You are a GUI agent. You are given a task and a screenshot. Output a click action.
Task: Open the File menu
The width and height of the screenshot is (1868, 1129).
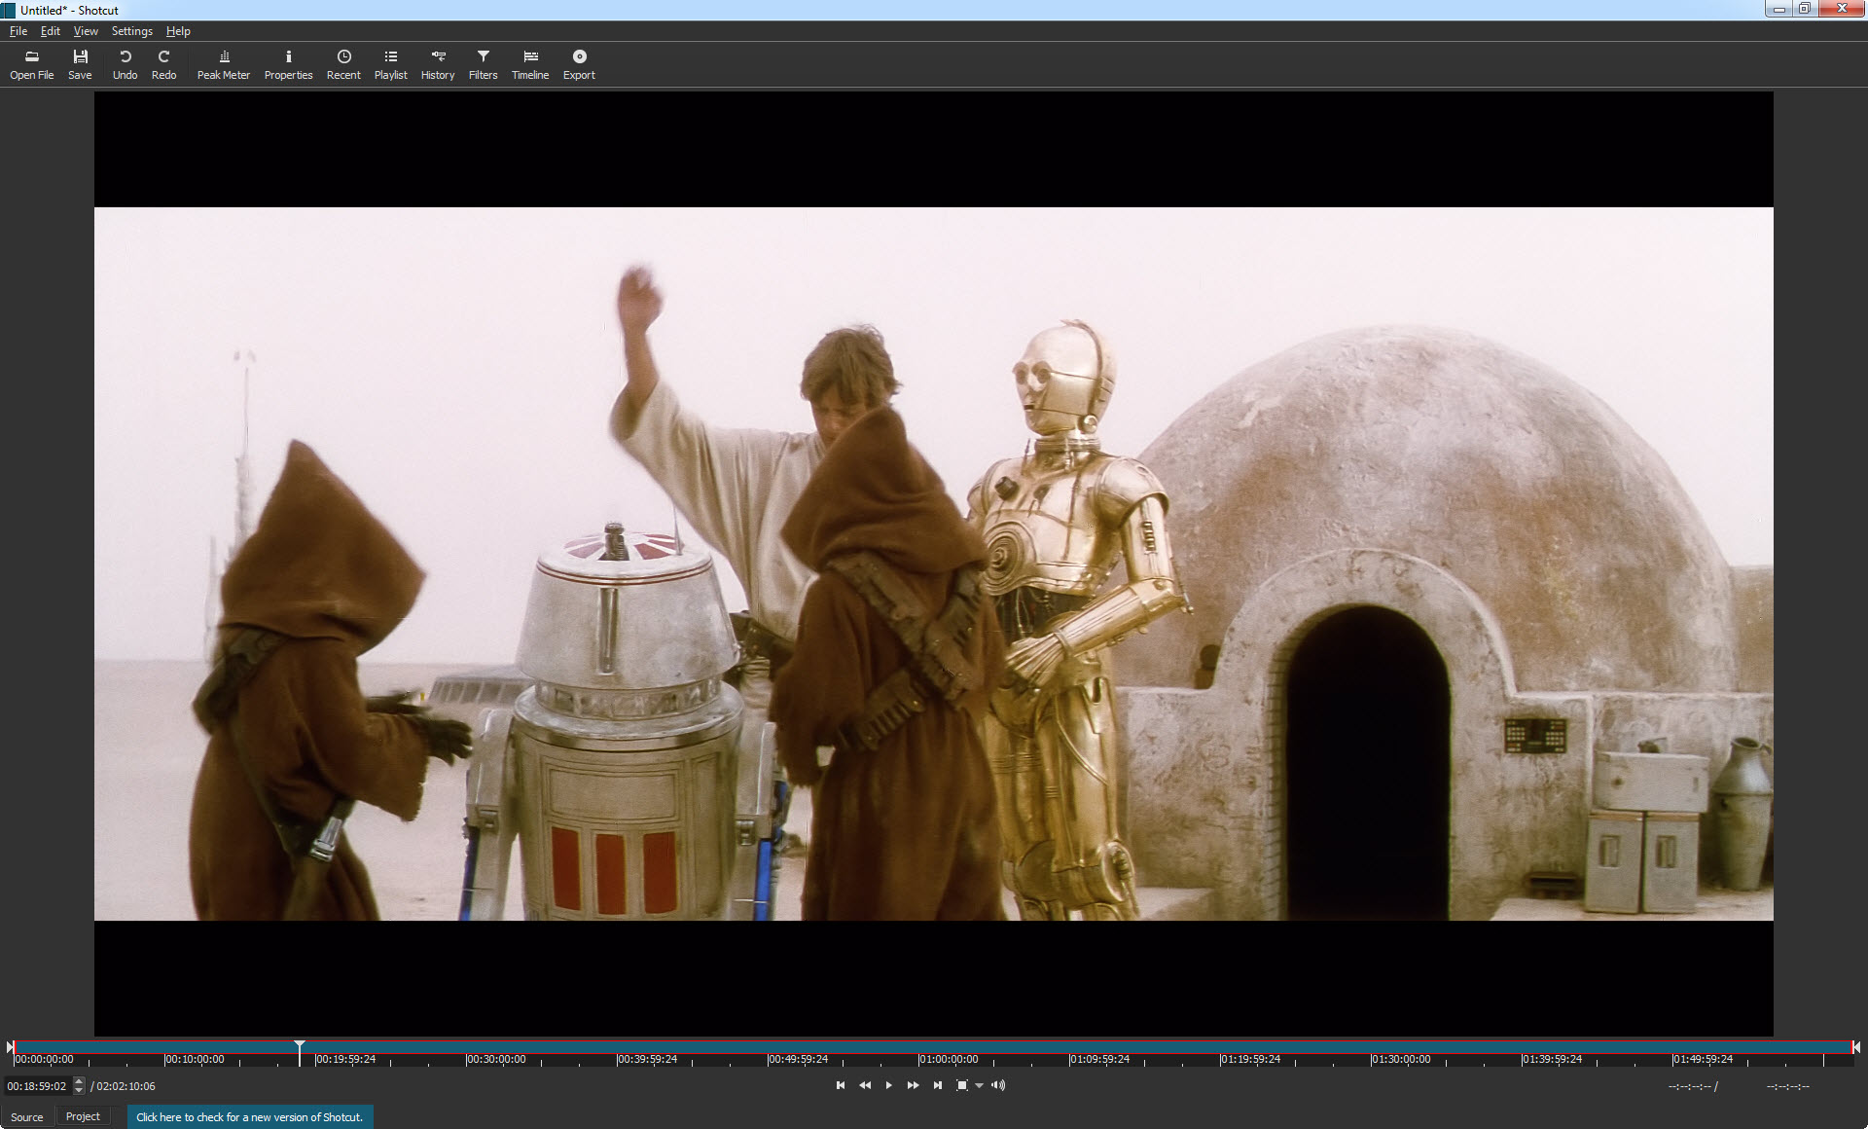18,31
